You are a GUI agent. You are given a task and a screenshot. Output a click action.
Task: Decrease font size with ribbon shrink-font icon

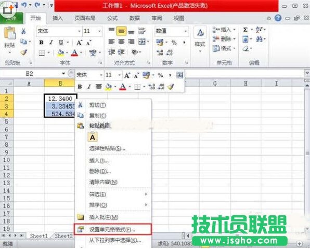coord(88,43)
